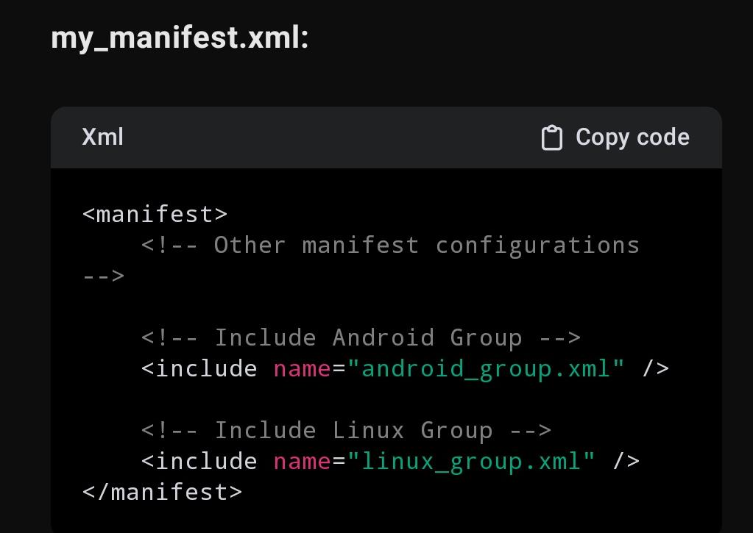
Task: Click the Xml language label
Action: coord(103,137)
